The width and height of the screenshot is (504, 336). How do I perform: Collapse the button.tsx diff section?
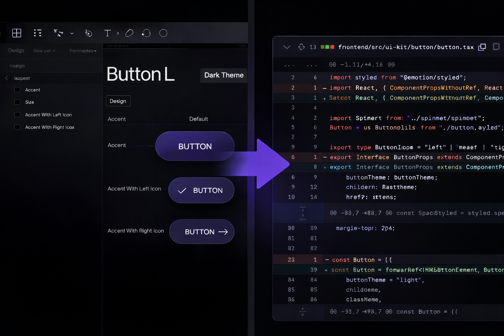coord(287,47)
